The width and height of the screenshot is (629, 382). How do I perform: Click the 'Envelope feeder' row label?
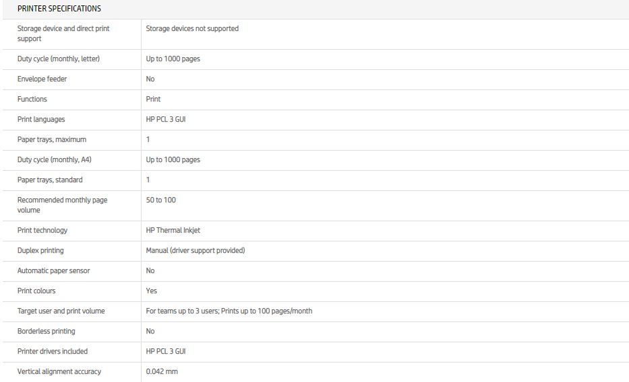(42, 79)
